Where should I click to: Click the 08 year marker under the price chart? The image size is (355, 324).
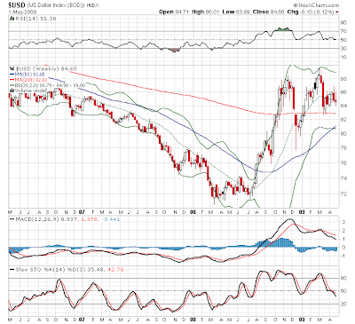tap(193, 212)
